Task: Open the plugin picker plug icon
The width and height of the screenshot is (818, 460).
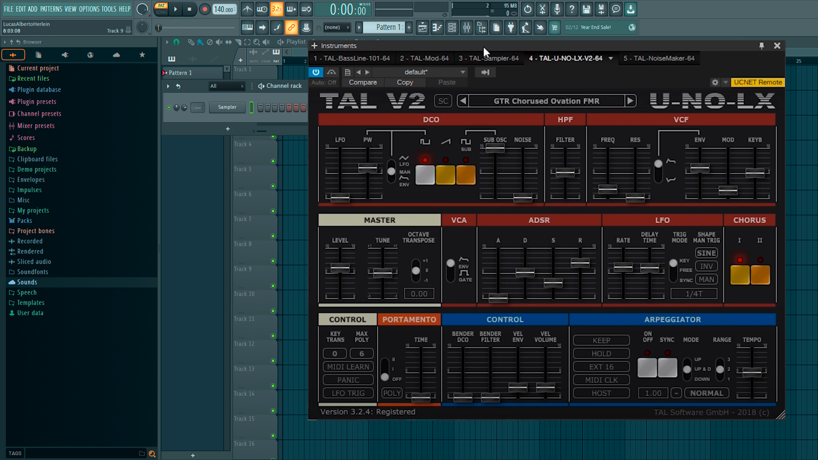Action: click(x=511, y=27)
